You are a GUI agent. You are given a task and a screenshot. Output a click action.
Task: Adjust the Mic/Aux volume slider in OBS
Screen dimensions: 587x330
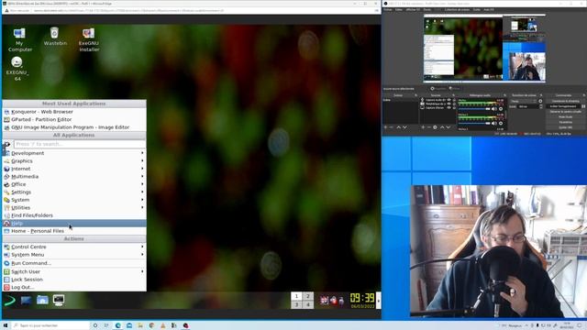(x=474, y=109)
